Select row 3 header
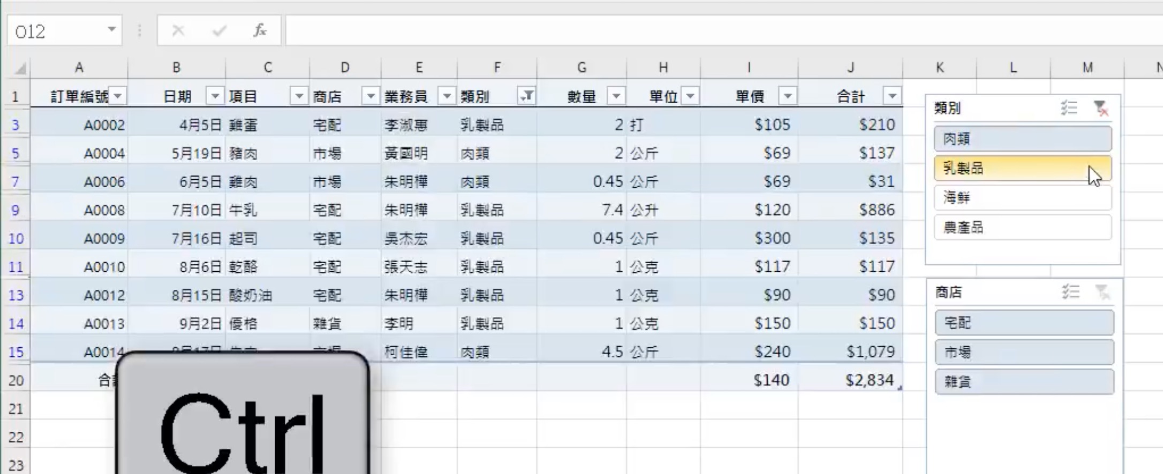The width and height of the screenshot is (1163, 474). [x=15, y=125]
